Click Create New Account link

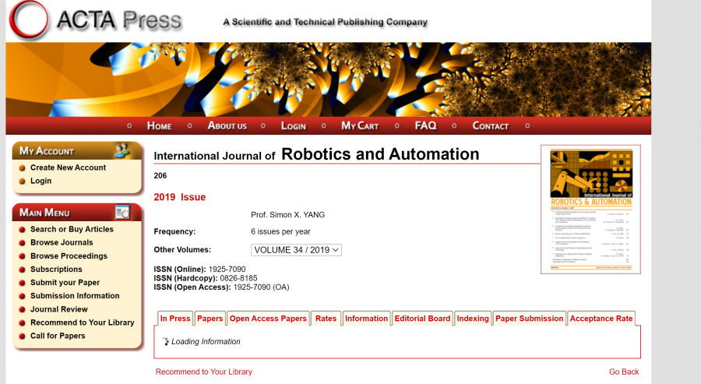68,167
